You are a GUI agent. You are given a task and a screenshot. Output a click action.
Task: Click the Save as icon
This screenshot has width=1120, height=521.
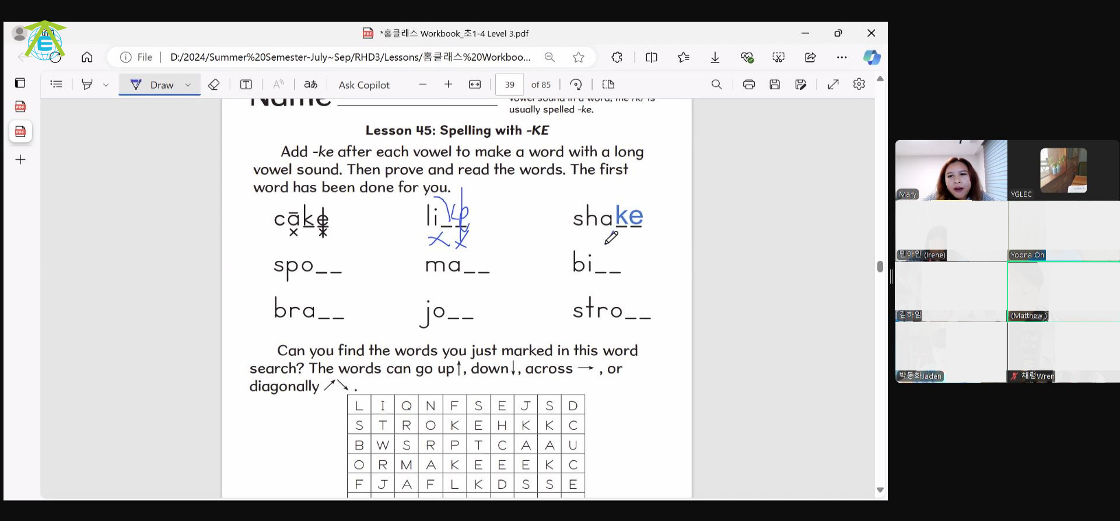tap(801, 85)
